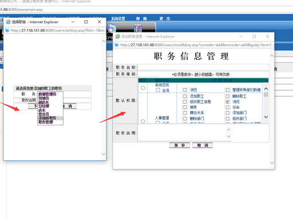This screenshot has width=293, height=219.
Task: Click 选择职务 window address bar URL
Action: pyautogui.click(x=58, y=30)
